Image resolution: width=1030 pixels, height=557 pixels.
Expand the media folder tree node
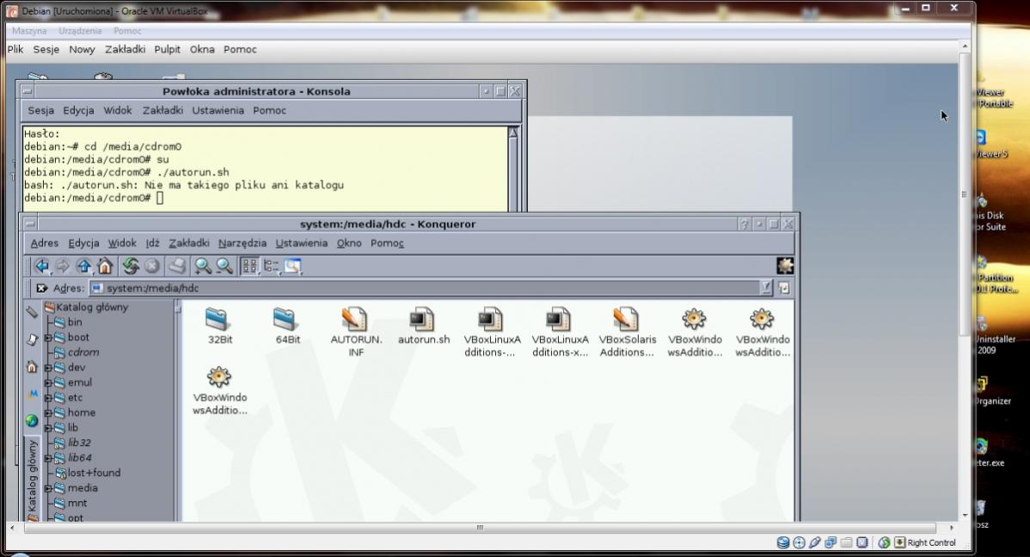tap(49, 488)
